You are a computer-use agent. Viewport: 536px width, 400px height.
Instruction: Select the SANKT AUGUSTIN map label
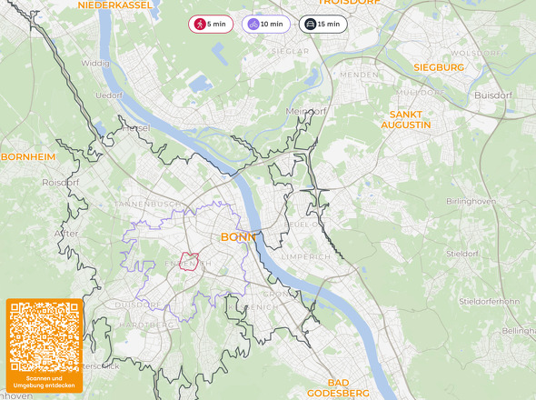406,120
